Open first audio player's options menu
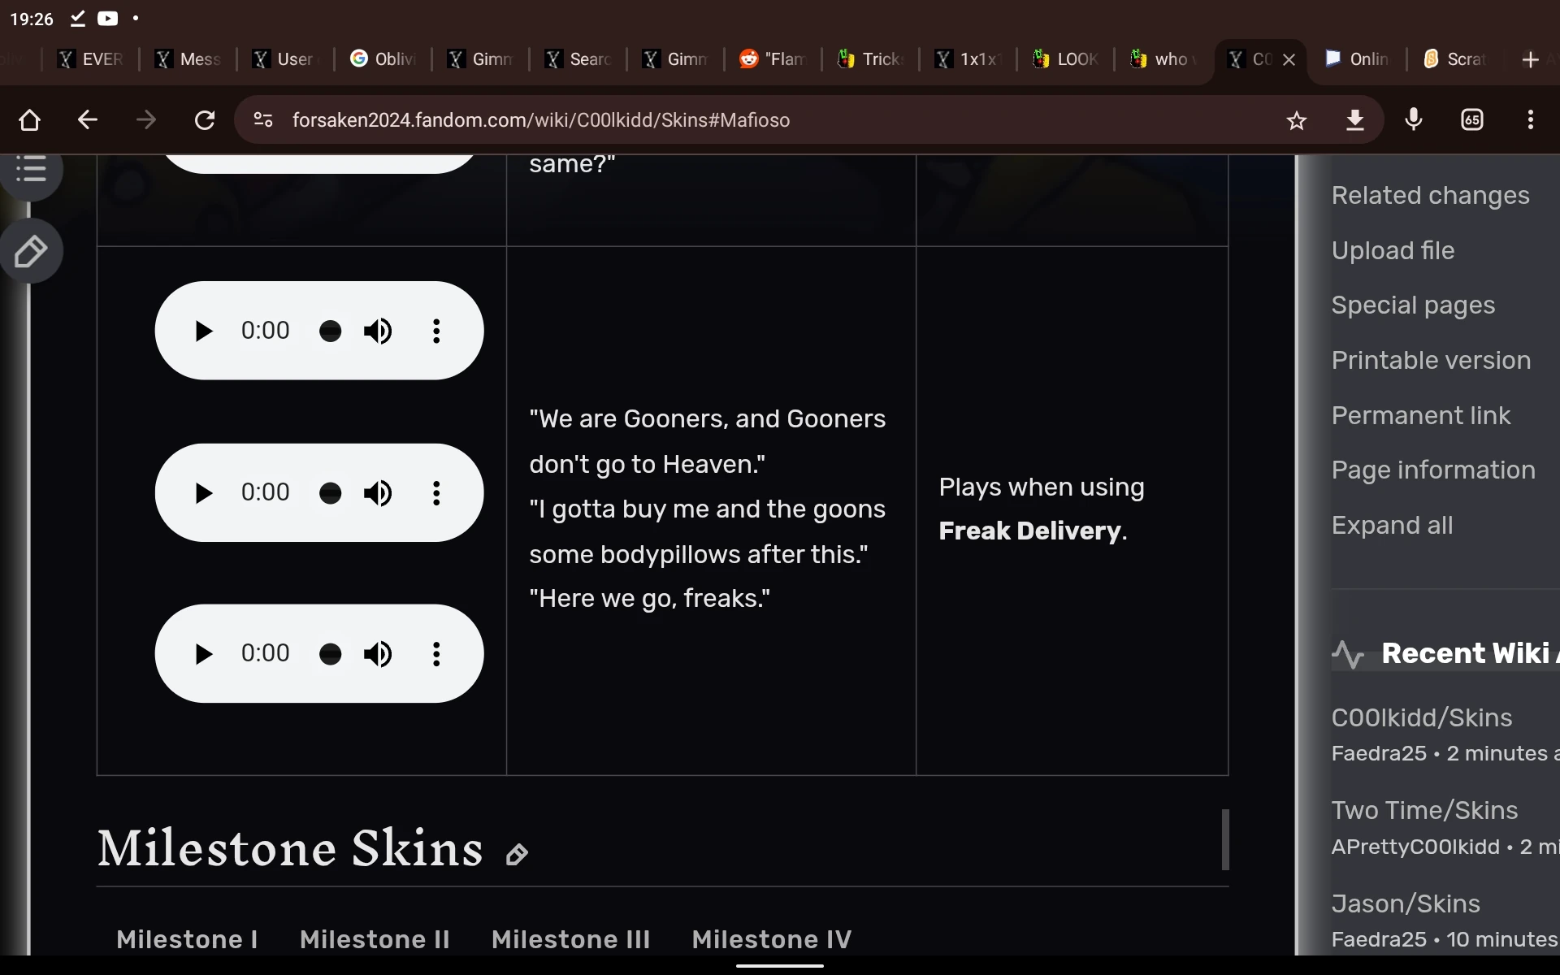The width and height of the screenshot is (1560, 975). click(436, 331)
